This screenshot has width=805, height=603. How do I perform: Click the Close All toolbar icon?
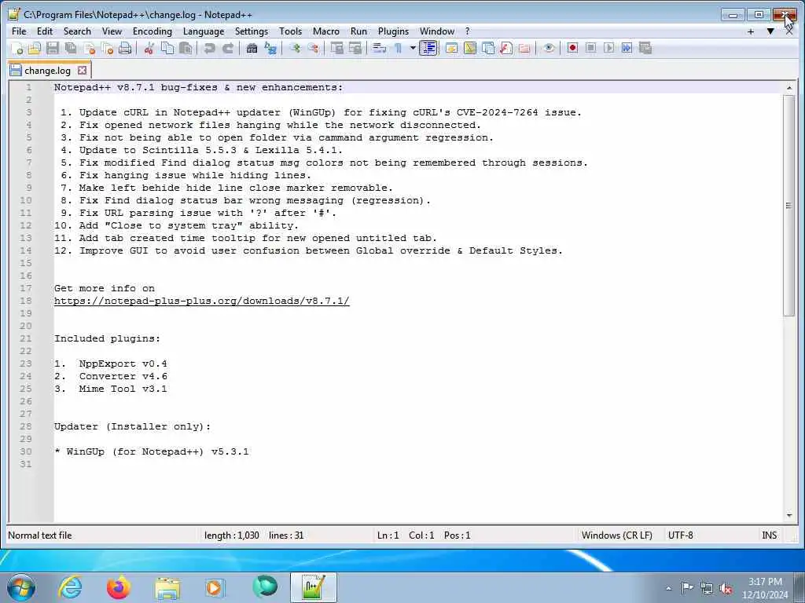[x=107, y=48]
